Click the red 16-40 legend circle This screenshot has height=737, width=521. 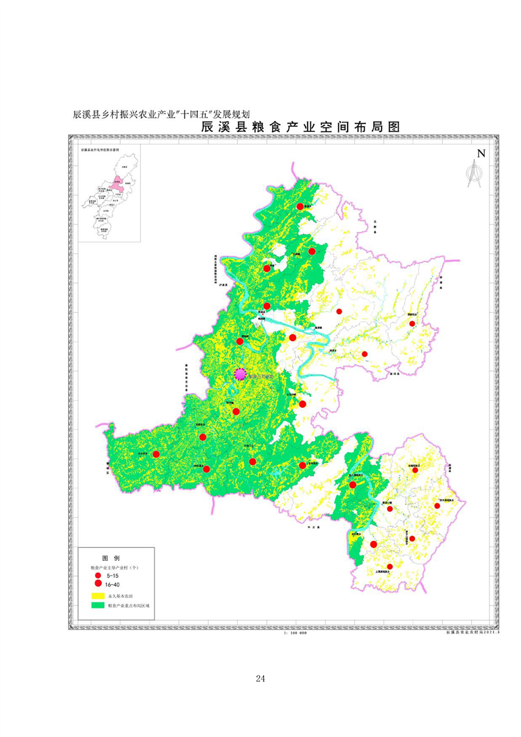98,583
